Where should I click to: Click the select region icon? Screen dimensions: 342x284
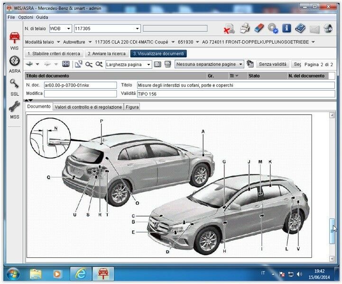point(78,64)
